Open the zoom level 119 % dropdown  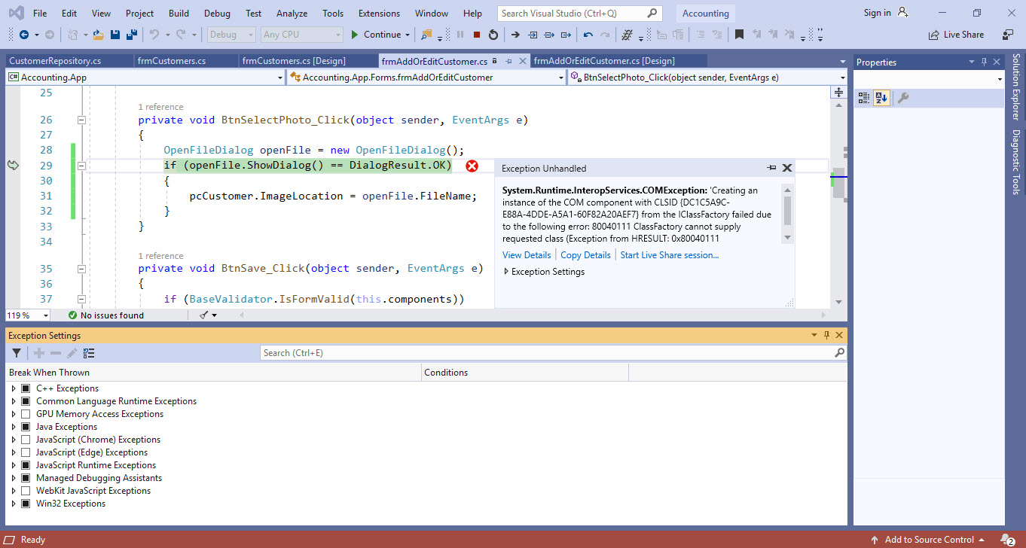point(45,315)
